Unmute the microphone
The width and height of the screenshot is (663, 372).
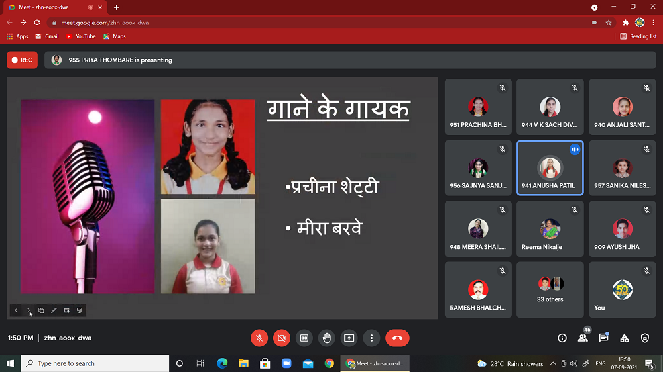tap(259, 338)
